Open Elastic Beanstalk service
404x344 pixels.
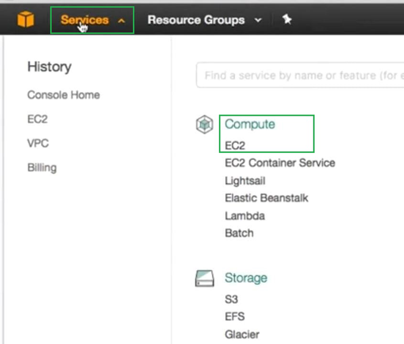tap(266, 198)
